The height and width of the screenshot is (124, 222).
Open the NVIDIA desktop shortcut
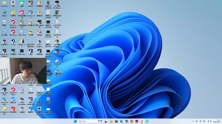click(x=57, y=13)
